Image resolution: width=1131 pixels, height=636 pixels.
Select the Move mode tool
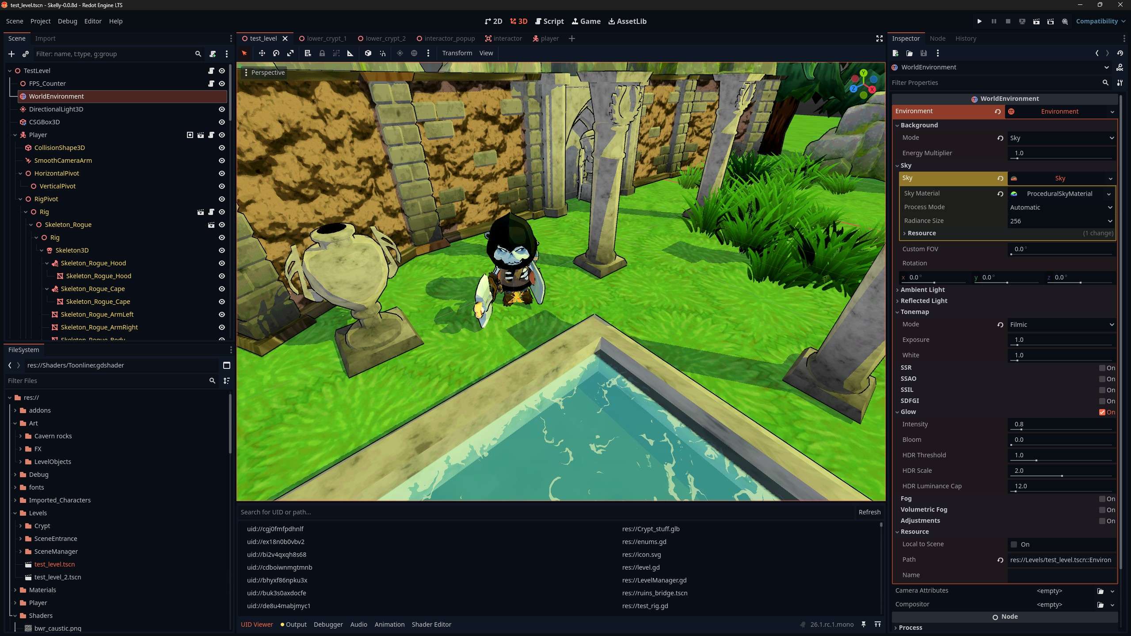point(262,53)
